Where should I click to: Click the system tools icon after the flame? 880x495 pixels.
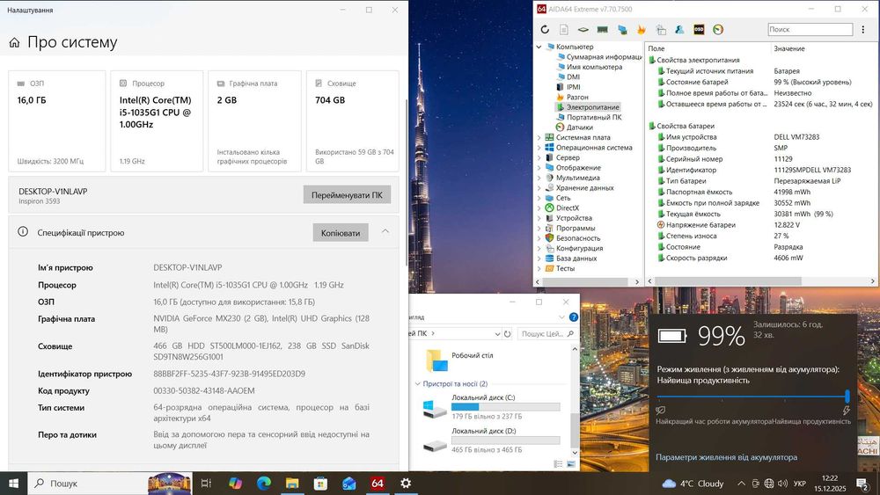(661, 30)
